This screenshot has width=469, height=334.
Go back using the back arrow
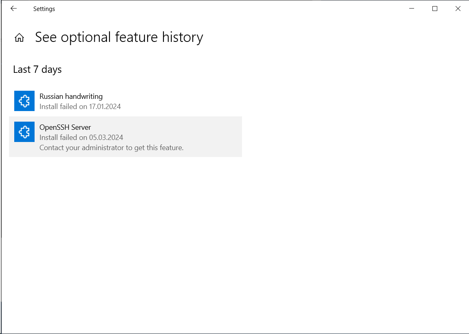click(13, 9)
